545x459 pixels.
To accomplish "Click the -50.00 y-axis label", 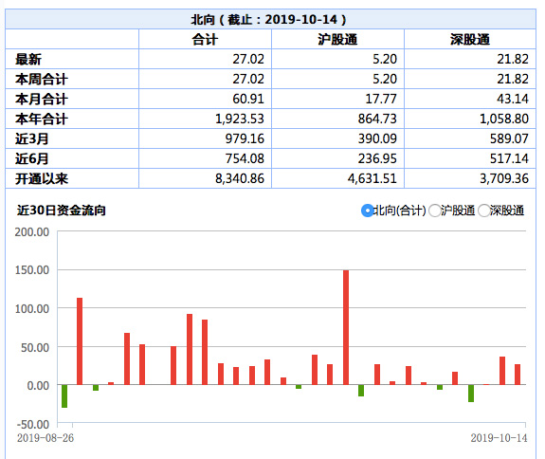I will (x=33, y=425).
